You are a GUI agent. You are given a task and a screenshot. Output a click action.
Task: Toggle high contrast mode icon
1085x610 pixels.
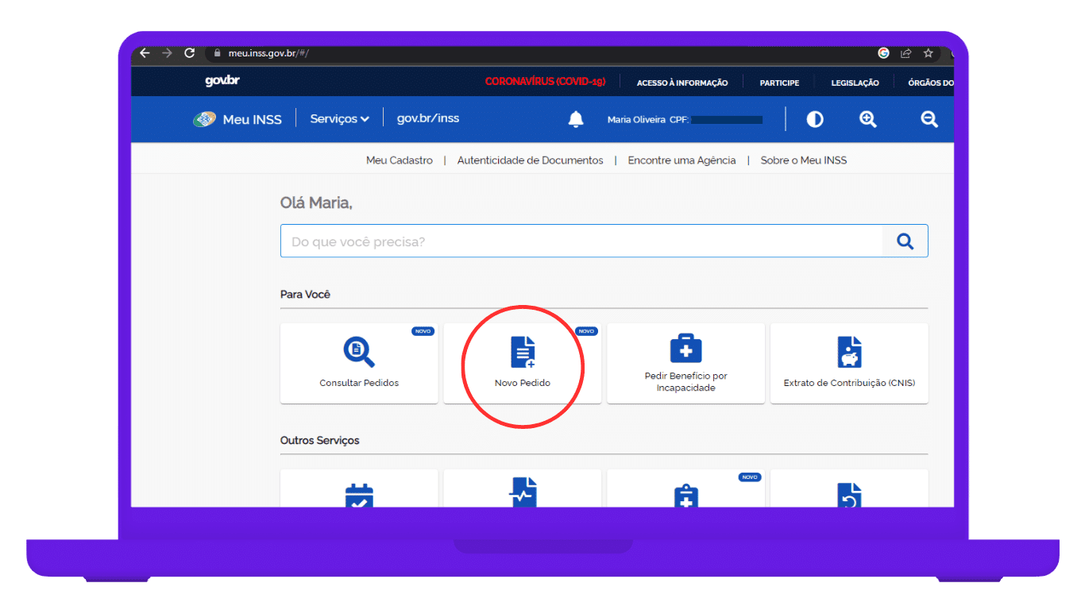(815, 119)
